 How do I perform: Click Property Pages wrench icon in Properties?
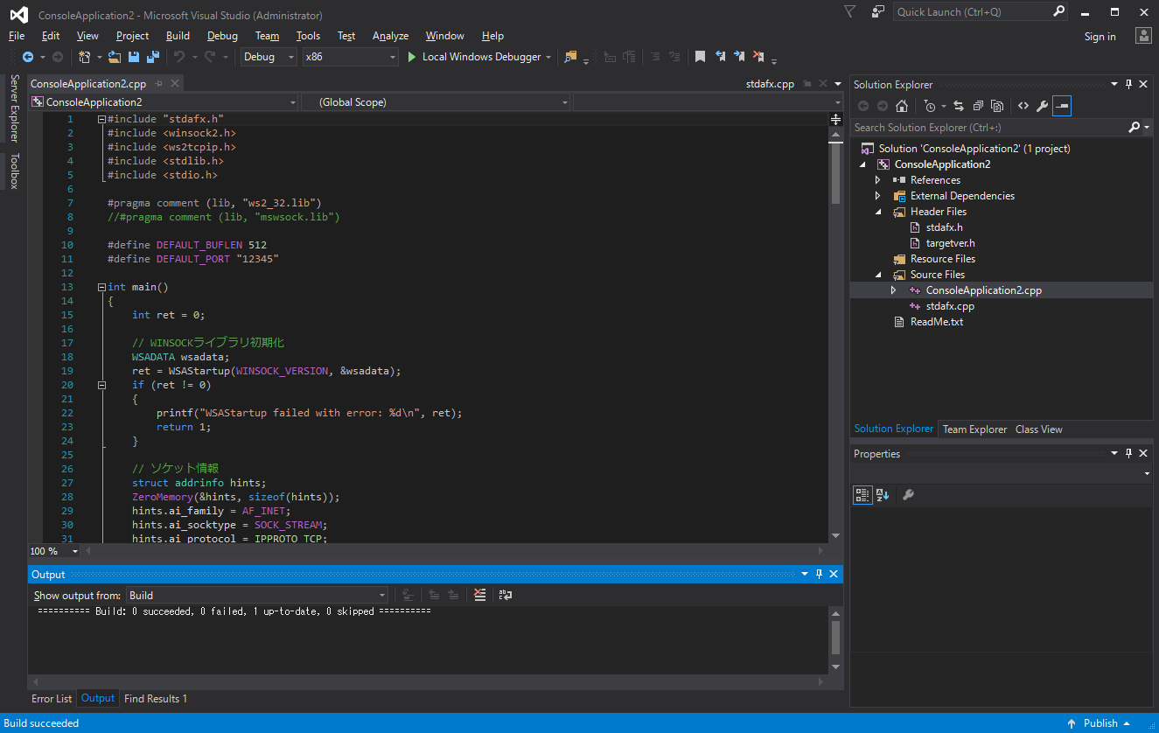click(908, 495)
